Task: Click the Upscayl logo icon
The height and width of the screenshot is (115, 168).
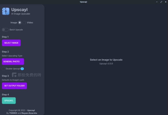Action: click(x=6, y=11)
